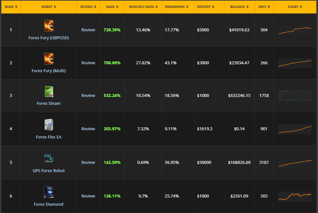View the Forex Steam green chart thumbnail
Image resolution: width=318 pixels, height=213 pixels.
pos(295,96)
